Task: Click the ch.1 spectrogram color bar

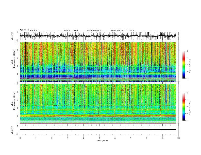Action: [183, 65]
